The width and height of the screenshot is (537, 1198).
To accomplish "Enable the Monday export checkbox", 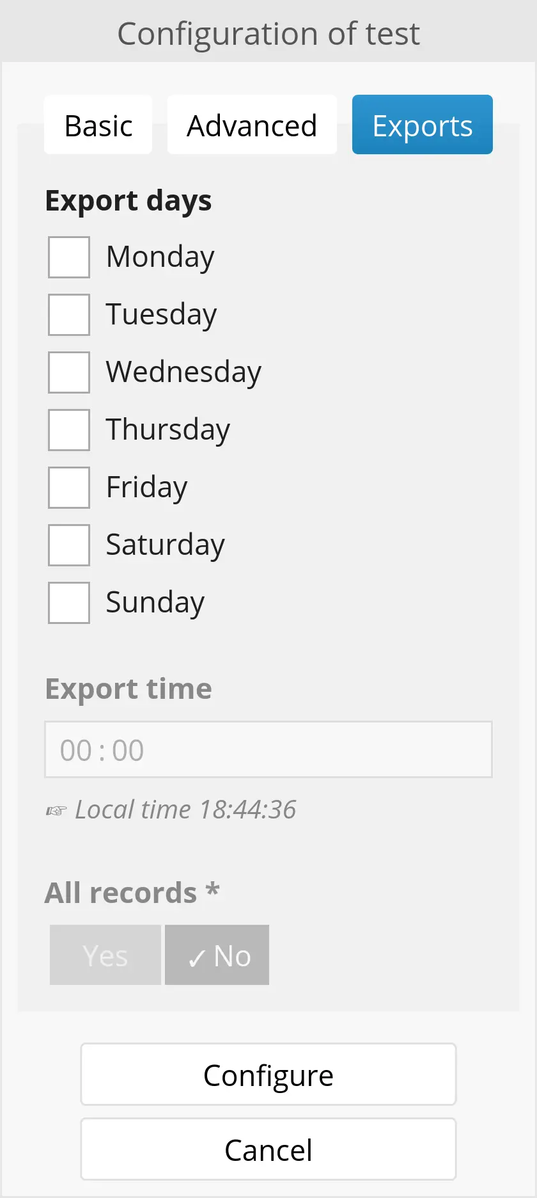I will click(69, 257).
